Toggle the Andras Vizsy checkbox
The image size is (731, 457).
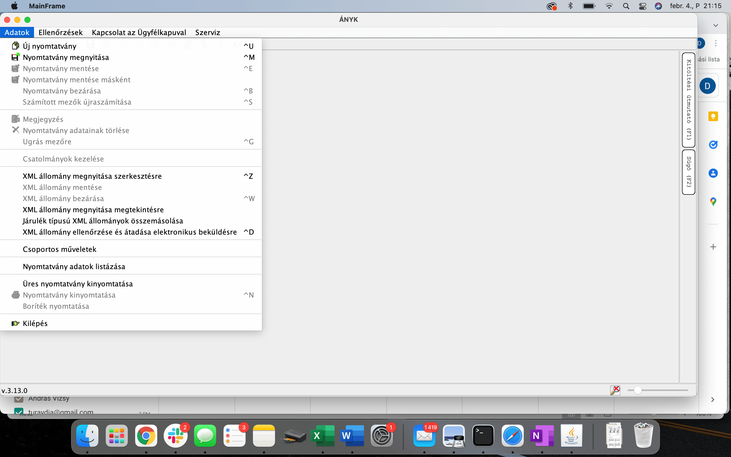pyautogui.click(x=19, y=399)
